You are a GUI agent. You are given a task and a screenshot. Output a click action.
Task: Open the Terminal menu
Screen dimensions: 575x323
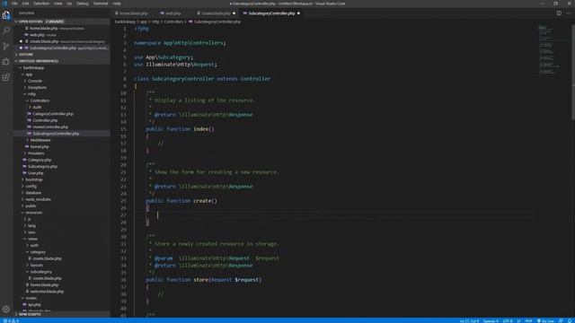click(x=100, y=4)
